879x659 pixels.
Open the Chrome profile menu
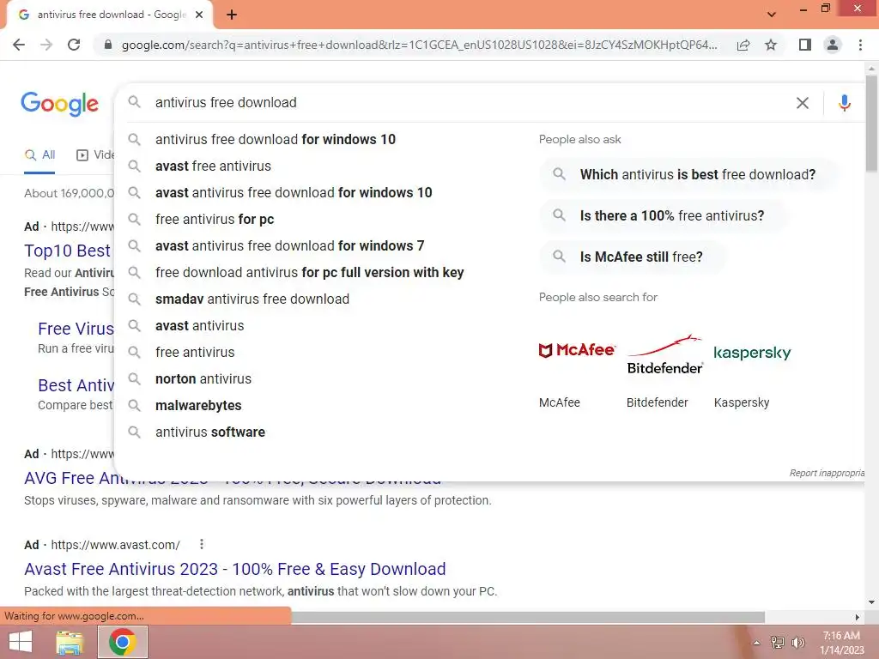[833, 45]
